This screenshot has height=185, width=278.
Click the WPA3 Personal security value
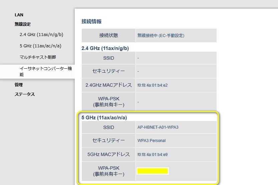coord(152,141)
